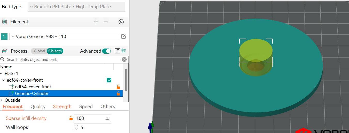
Task: Click the object list scrollbar
Action: click(x=126, y=80)
